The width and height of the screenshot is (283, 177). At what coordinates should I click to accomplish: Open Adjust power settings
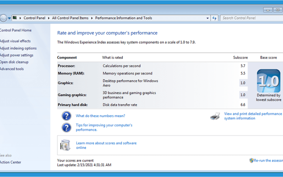pos(16,55)
